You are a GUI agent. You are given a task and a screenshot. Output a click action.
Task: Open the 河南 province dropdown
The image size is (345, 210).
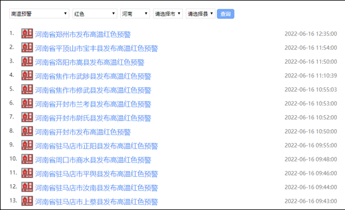[x=135, y=14]
